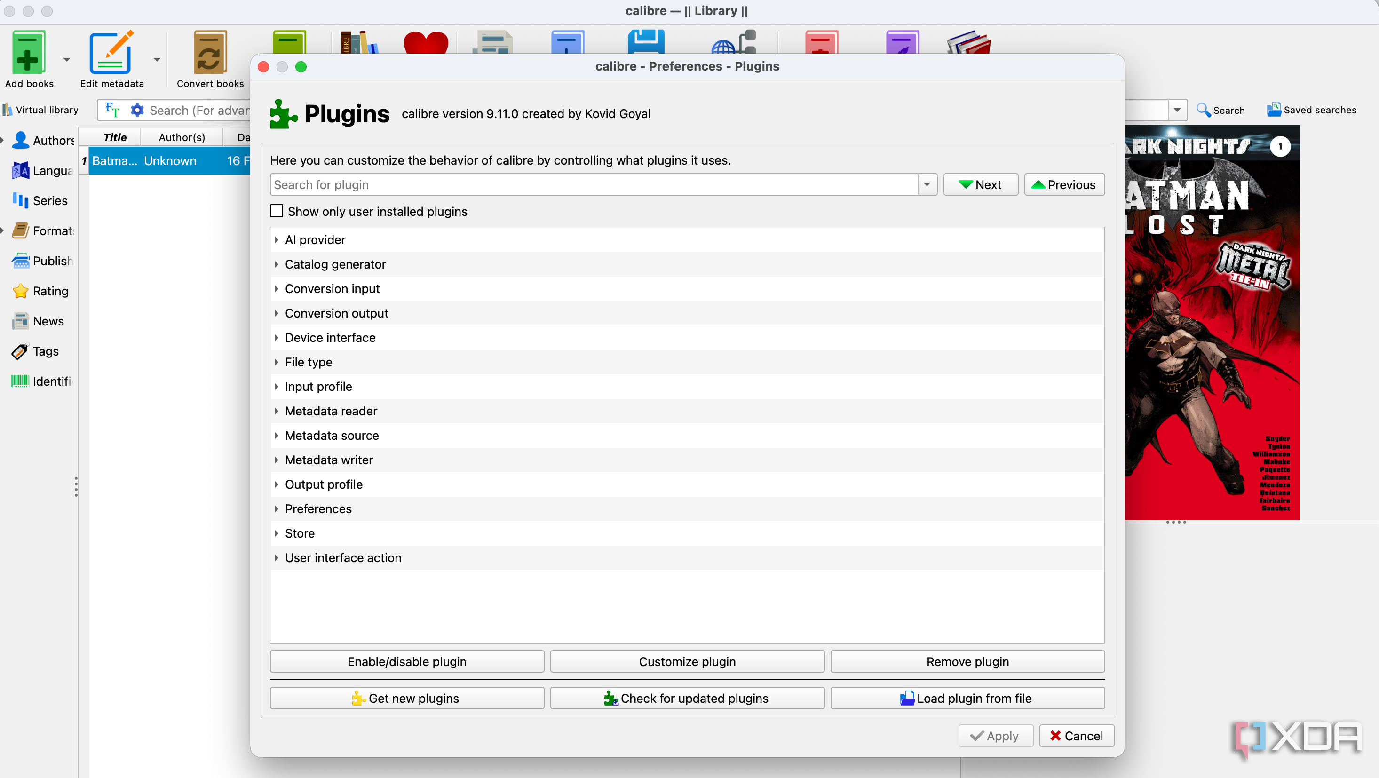
Task: Click the full text search FT icon
Action: pyautogui.click(x=112, y=110)
